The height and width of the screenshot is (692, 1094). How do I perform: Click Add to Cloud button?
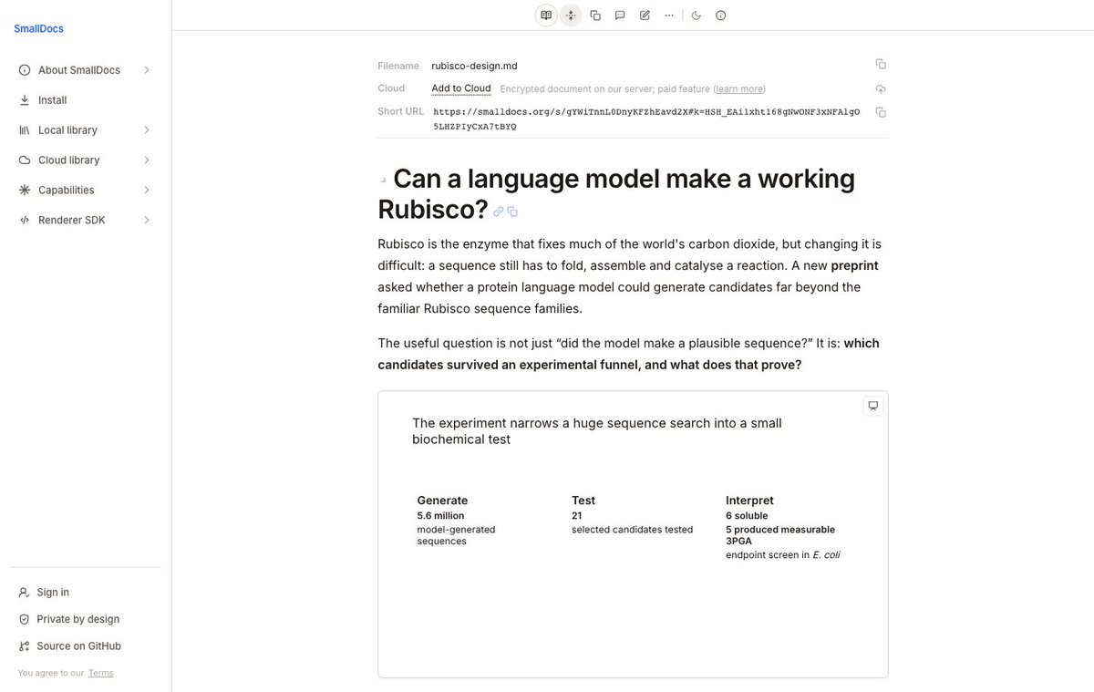(461, 88)
